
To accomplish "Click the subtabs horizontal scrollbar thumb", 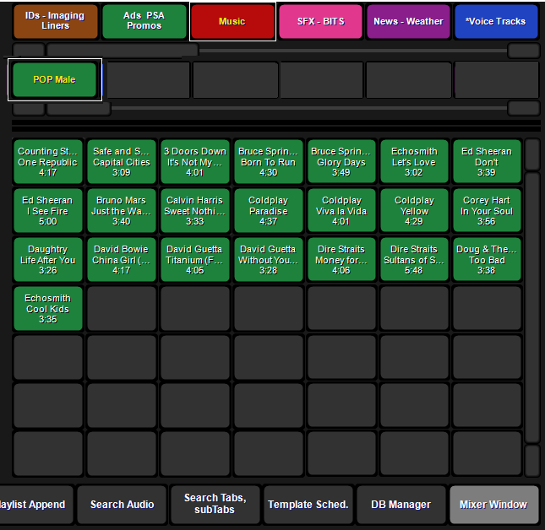I will (x=79, y=109).
